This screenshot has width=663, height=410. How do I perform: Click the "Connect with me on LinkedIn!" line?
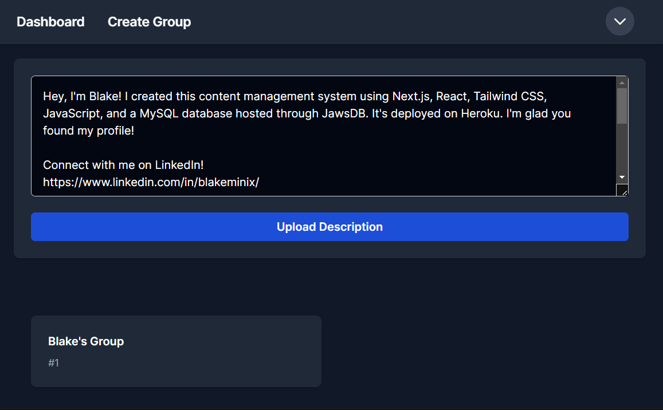123,165
